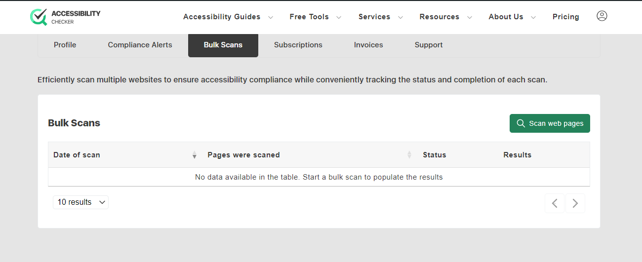
Task: Switch to Support tab
Action: point(429,45)
